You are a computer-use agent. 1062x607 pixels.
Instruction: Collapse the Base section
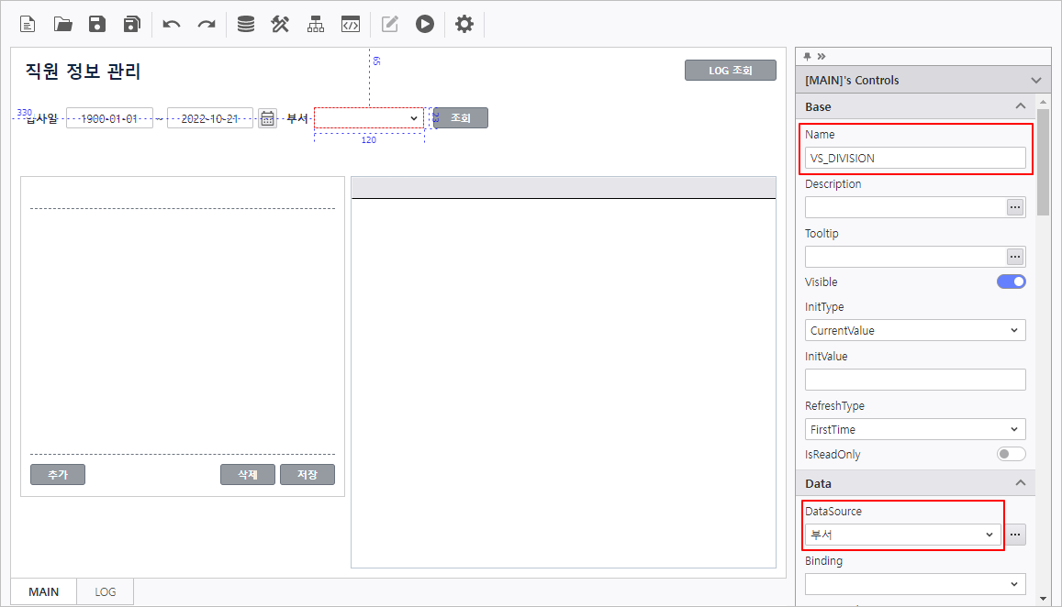coord(1020,106)
